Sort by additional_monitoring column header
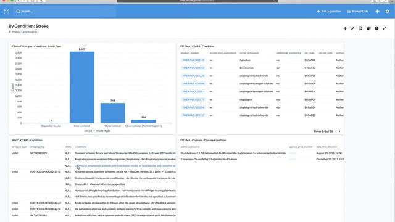Image resolution: width=395 pixels, height=222 pixels. [x=289, y=53]
